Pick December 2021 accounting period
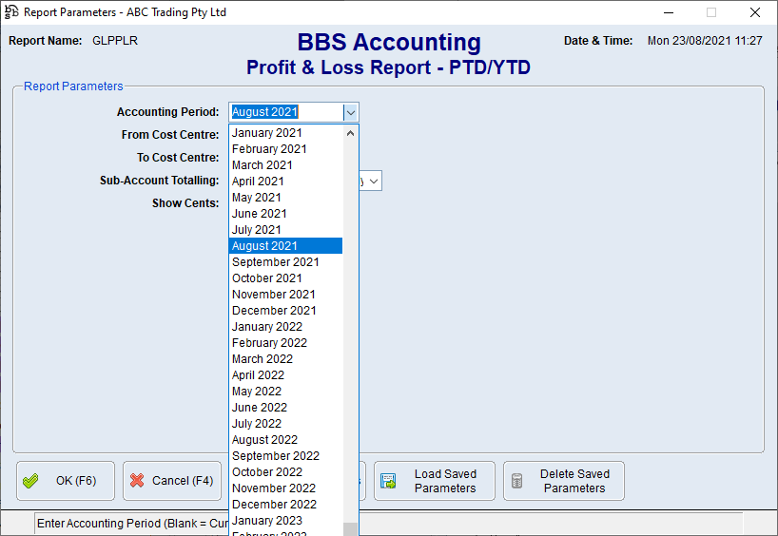 pyautogui.click(x=274, y=311)
